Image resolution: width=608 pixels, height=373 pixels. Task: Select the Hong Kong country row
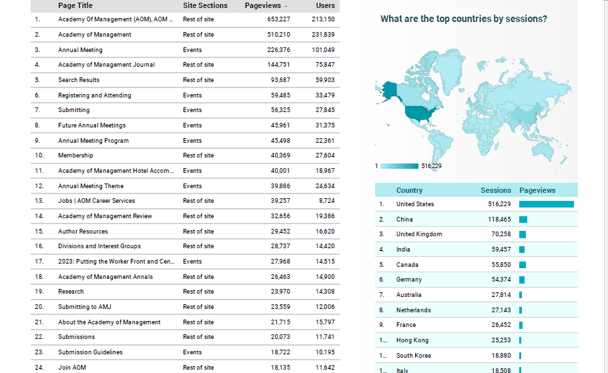[x=476, y=340]
